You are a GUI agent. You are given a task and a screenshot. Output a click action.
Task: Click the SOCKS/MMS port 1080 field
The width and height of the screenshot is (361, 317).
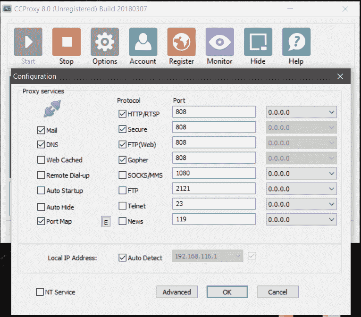click(214, 173)
